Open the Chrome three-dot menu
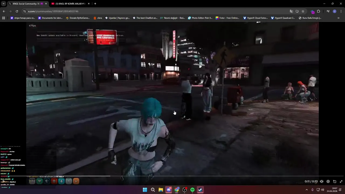This screenshot has width=345, height=194. [x=341, y=11]
